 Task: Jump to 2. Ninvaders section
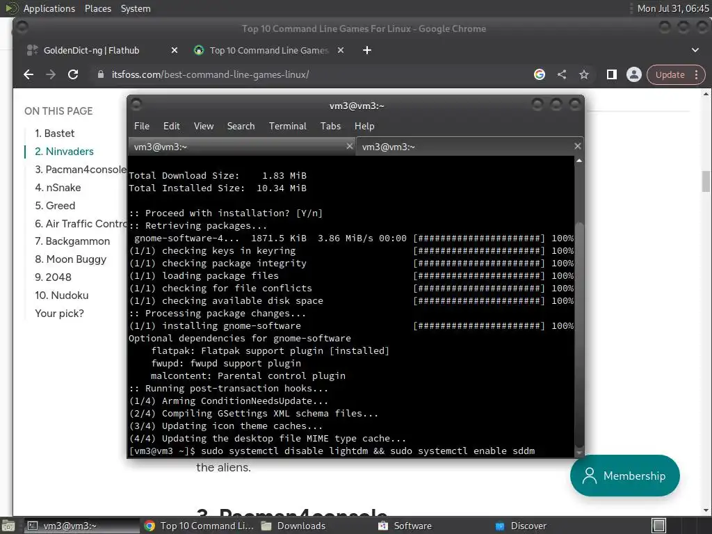coord(65,152)
